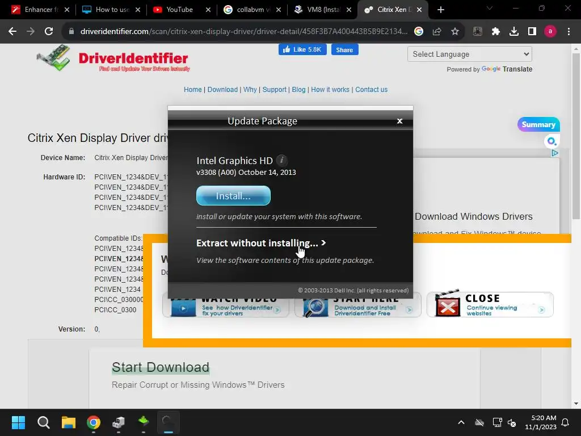Open the Contact us link
The image size is (581, 436).
pyautogui.click(x=371, y=90)
